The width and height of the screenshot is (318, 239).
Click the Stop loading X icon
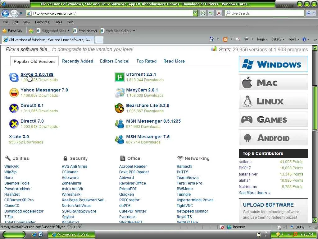pyautogui.click(x=219, y=13)
